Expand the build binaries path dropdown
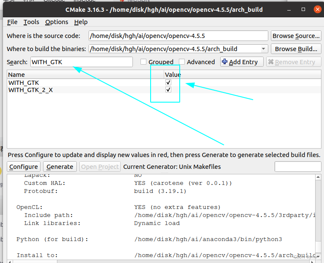The image size is (324, 263). 263,49
